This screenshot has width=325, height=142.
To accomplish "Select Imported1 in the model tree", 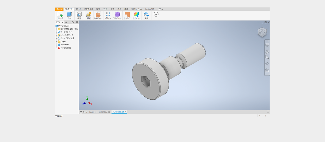I will tap(64, 45).
